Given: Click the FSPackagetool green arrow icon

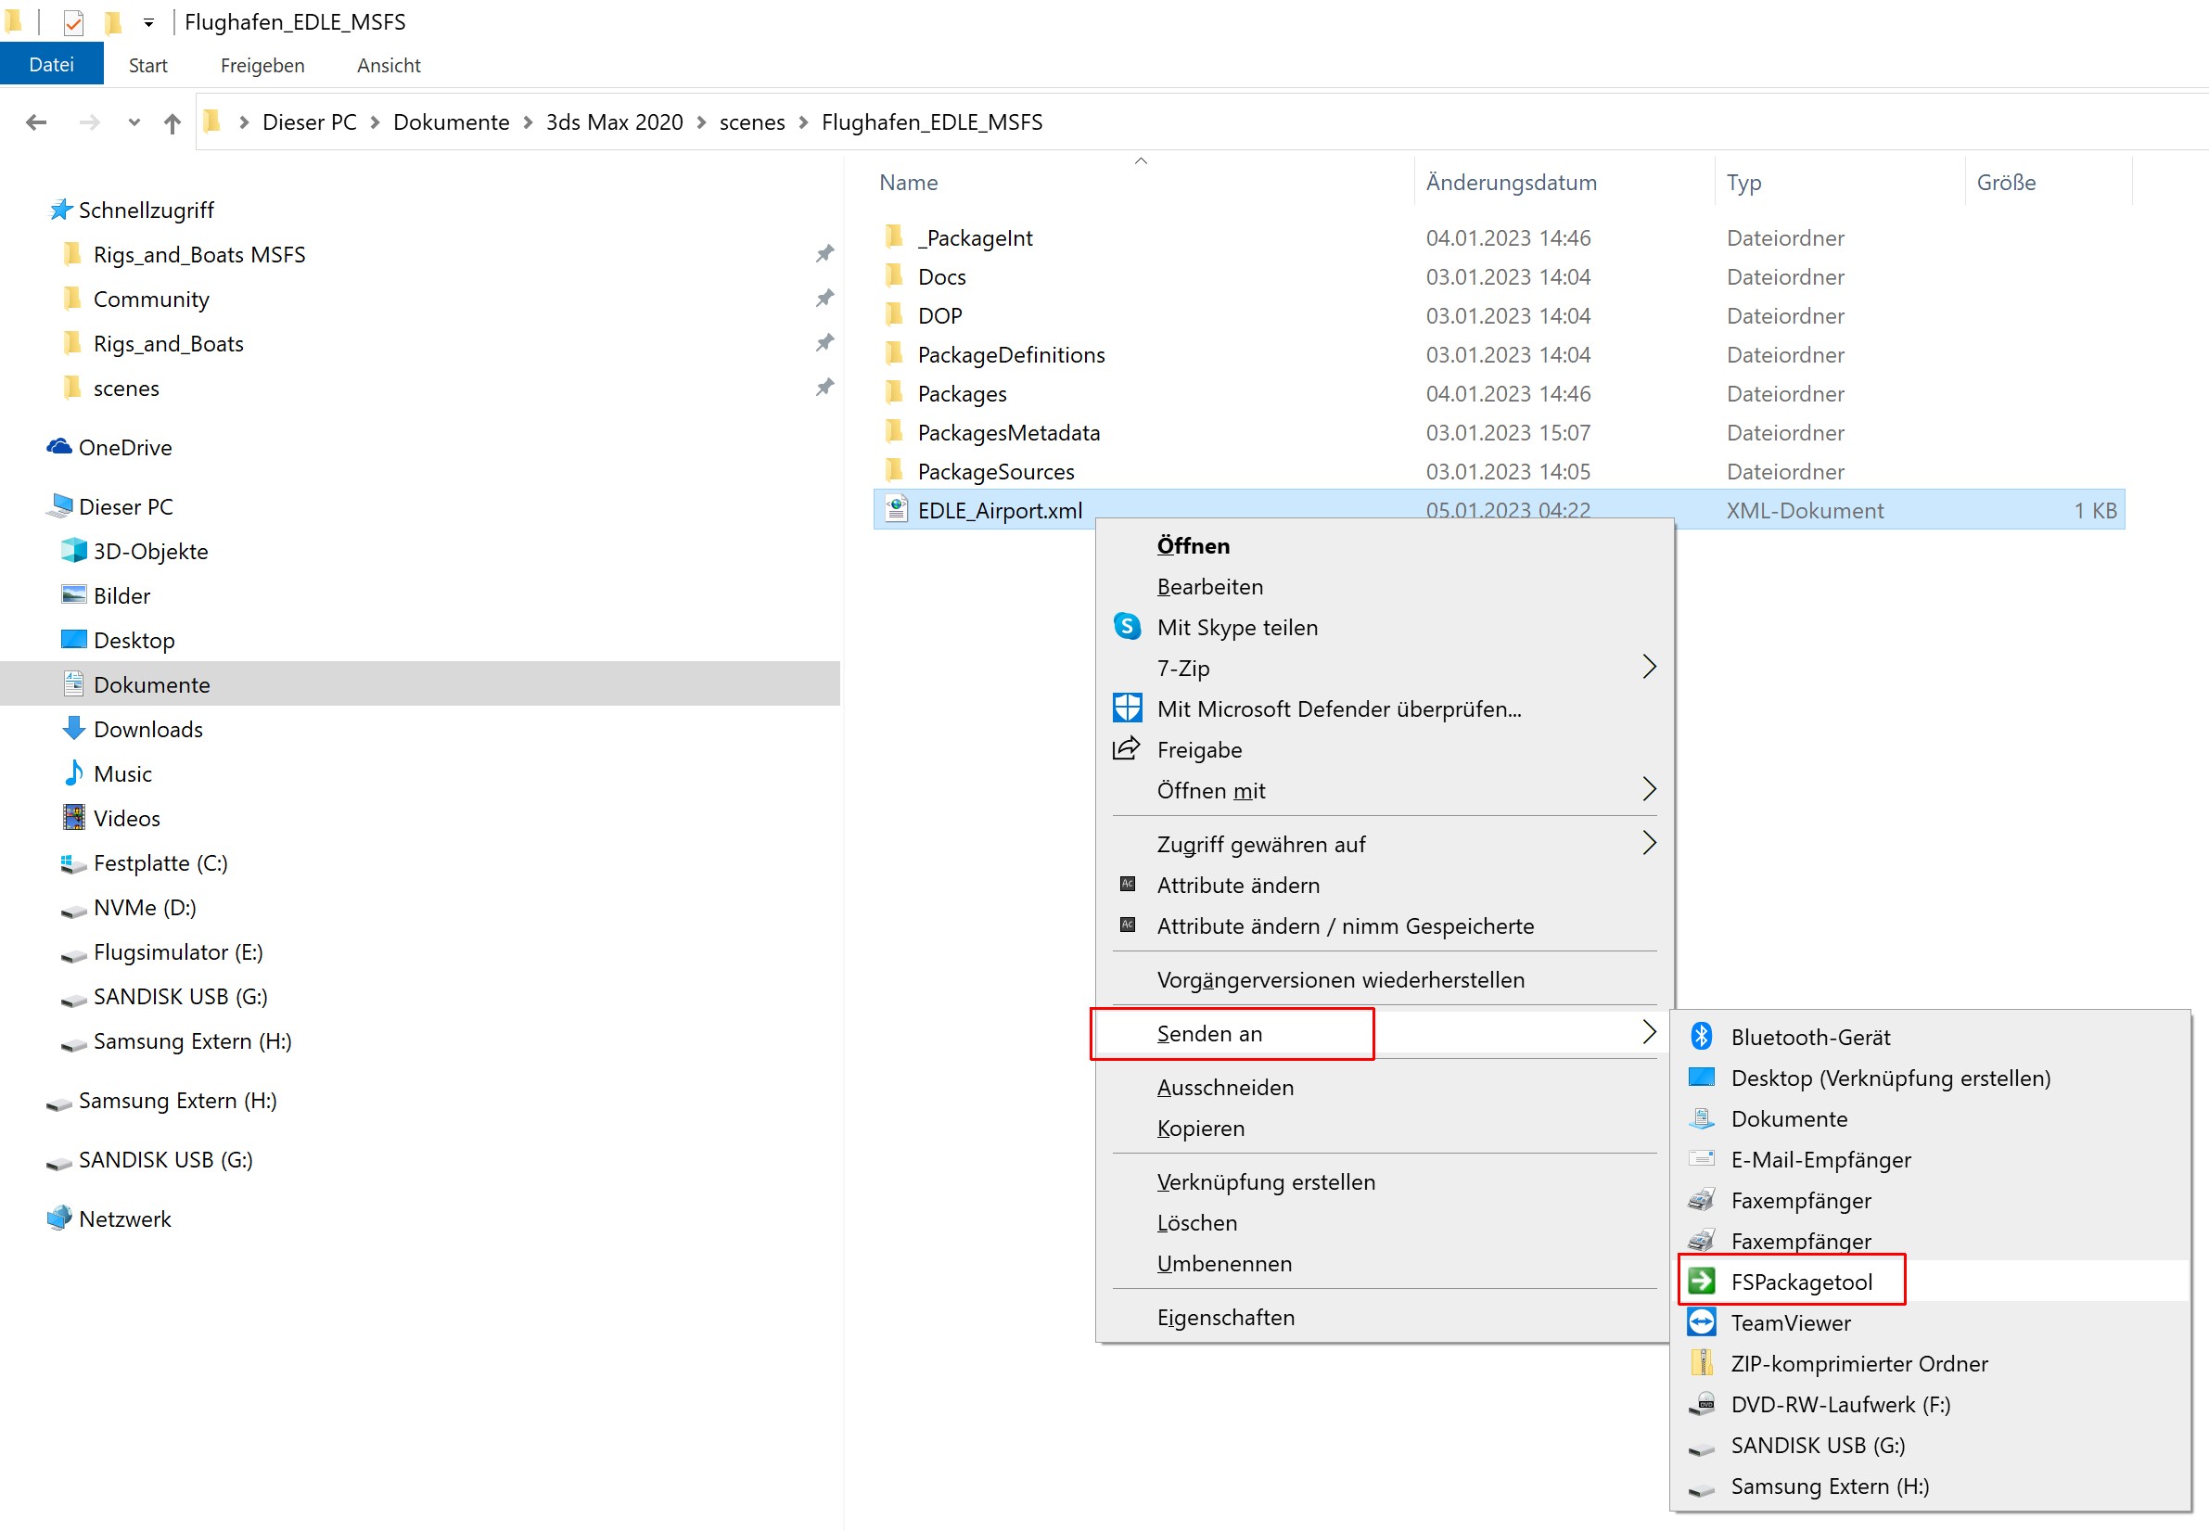Looking at the screenshot, I should pyautogui.click(x=1702, y=1282).
